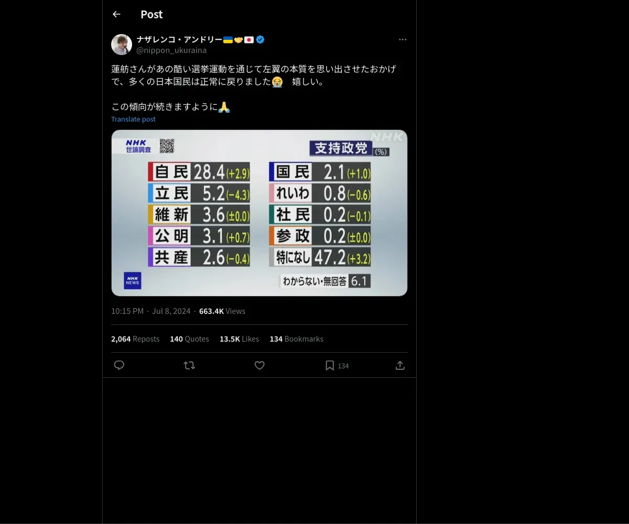Share the post using the upload icon
Image resolution: width=629 pixels, height=524 pixels.
[400, 365]
